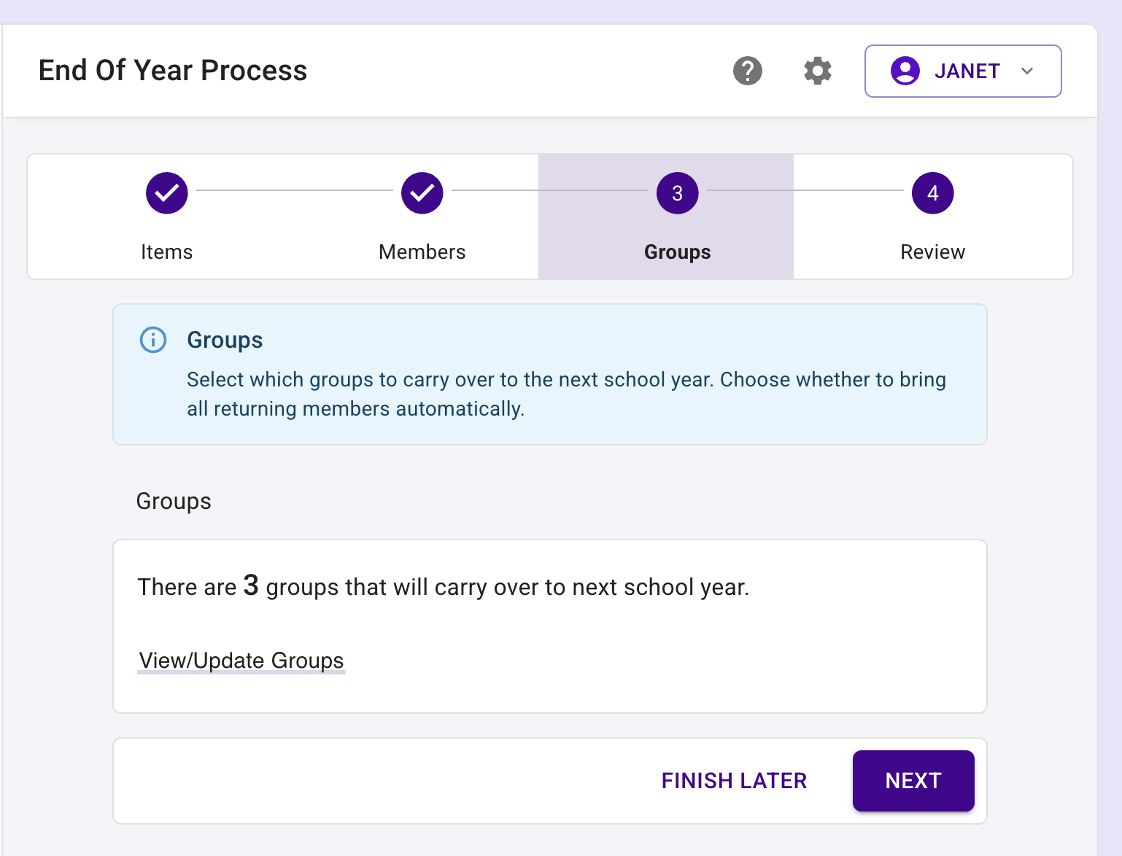Jump to the step 4 numbered circle

[x=932, y=193]
